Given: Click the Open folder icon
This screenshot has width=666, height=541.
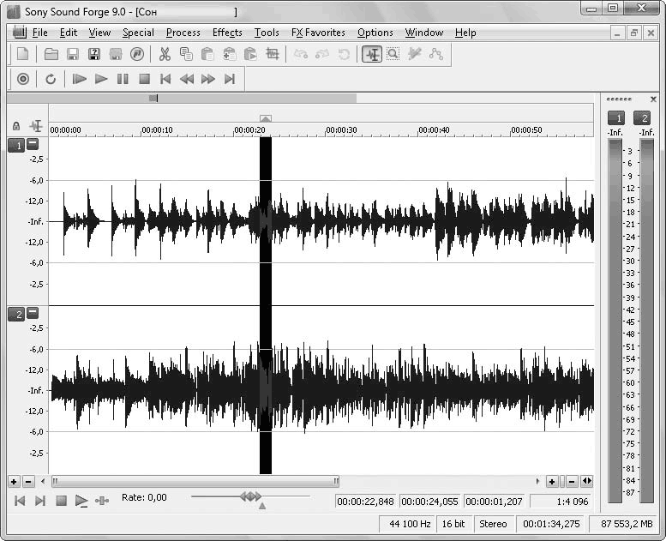Looking at the screenshot, I should (x=51, y=54).
